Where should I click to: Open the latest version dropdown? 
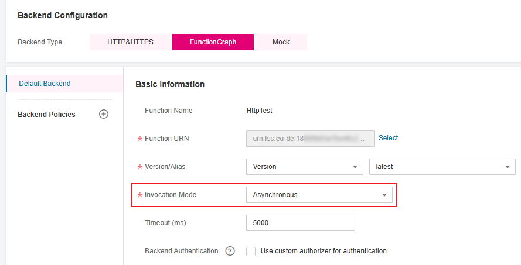(x=442, y=167)
